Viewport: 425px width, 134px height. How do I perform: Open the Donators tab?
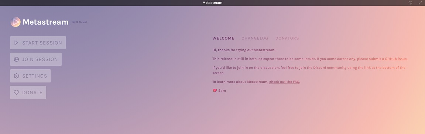tap(287, 38)
